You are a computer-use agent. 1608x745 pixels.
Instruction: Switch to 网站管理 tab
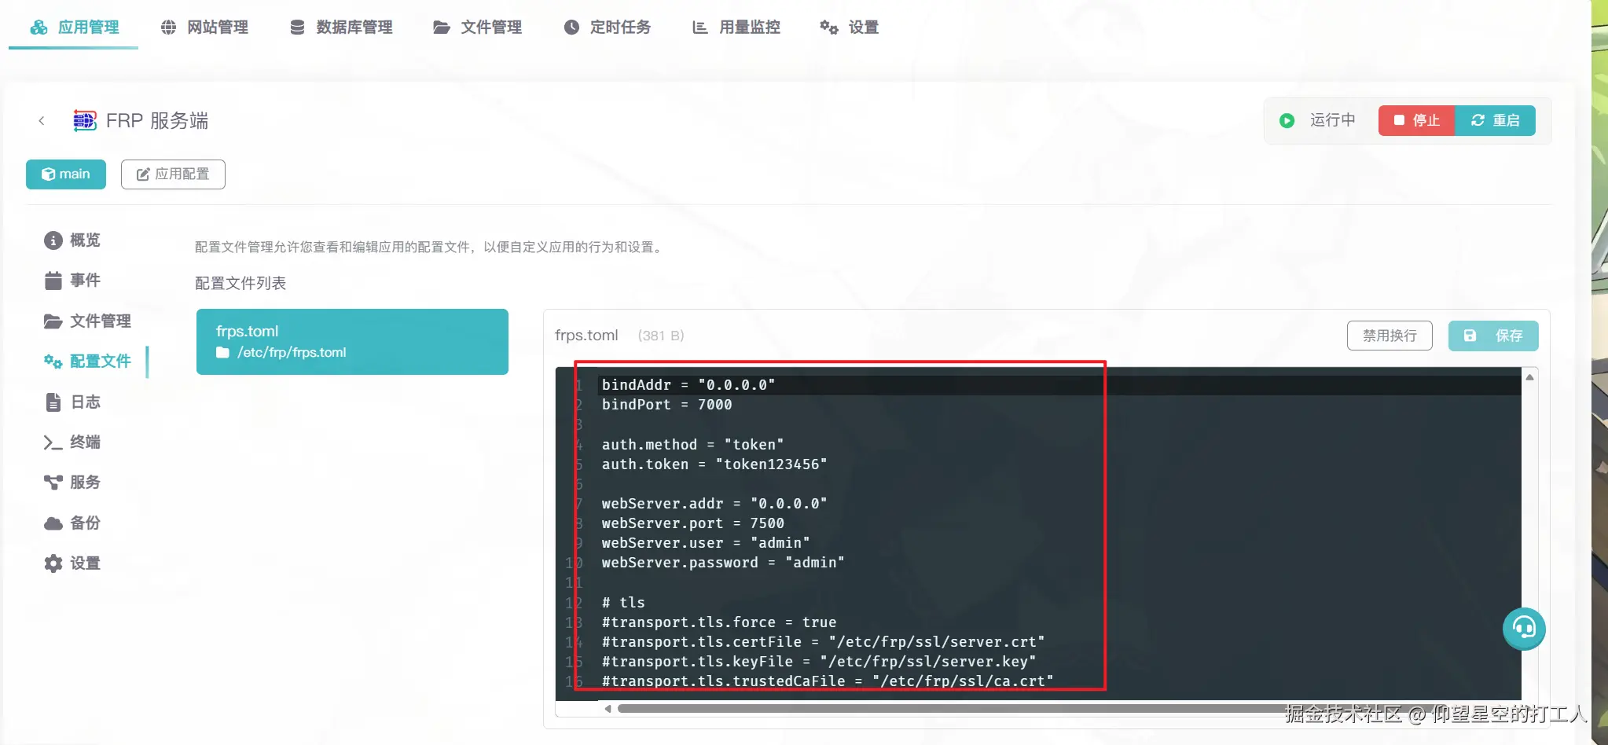pos(204,28)
